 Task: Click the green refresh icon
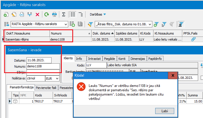(47, 14)
